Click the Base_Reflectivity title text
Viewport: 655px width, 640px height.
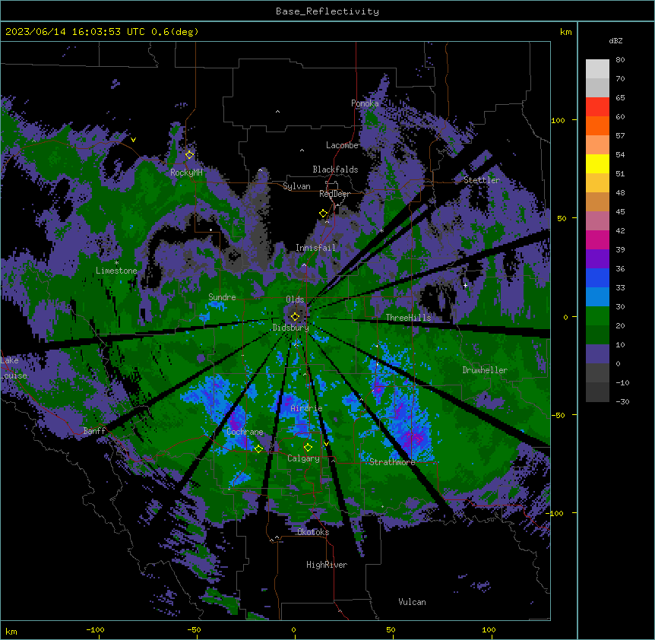(327, 11)
